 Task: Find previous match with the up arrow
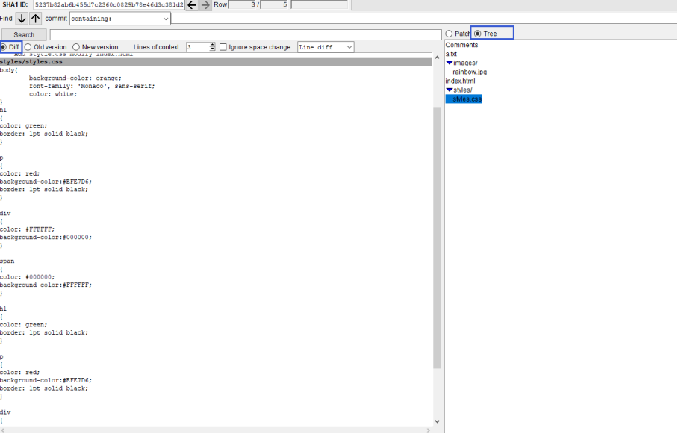pos(35,19)
